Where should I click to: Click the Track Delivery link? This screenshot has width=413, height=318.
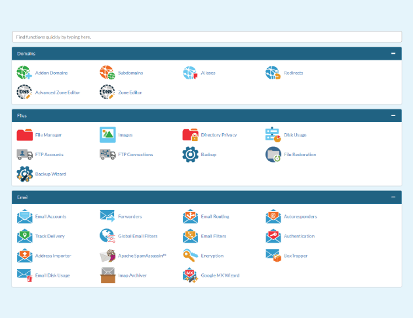click(x=50, y=236)
